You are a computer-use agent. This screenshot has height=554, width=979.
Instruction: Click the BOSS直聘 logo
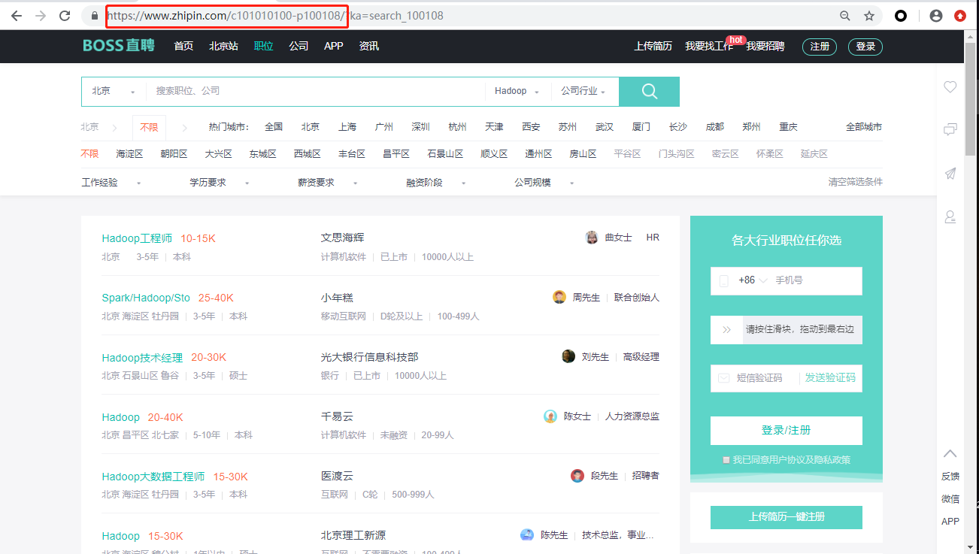tap(118, 46)
